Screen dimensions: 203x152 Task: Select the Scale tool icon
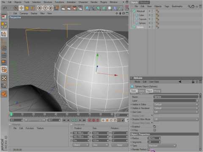point(27,8)
